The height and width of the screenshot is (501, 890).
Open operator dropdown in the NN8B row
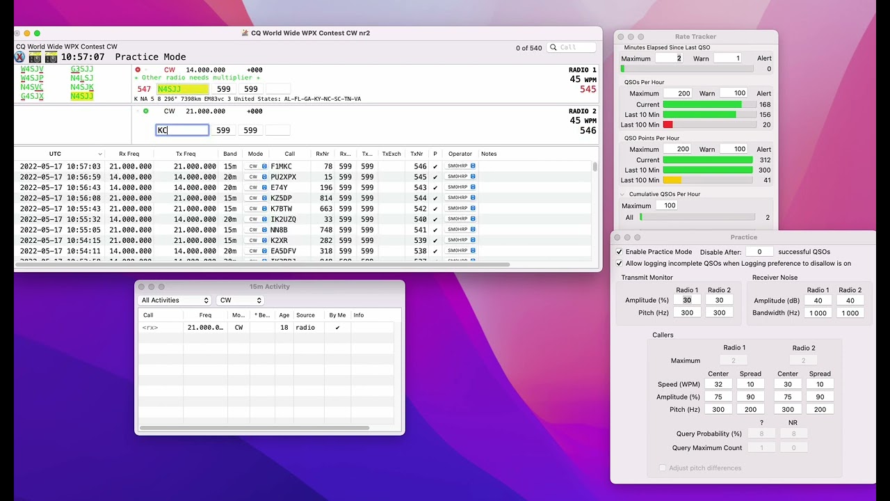[x=461, y=230]
